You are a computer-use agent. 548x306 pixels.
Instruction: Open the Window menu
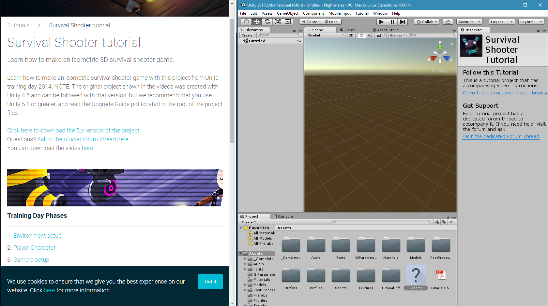click(380, 13)
